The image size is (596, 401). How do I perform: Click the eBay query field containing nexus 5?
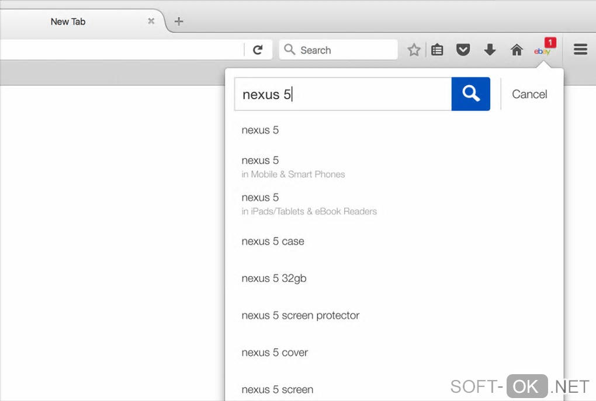[343, 94]
